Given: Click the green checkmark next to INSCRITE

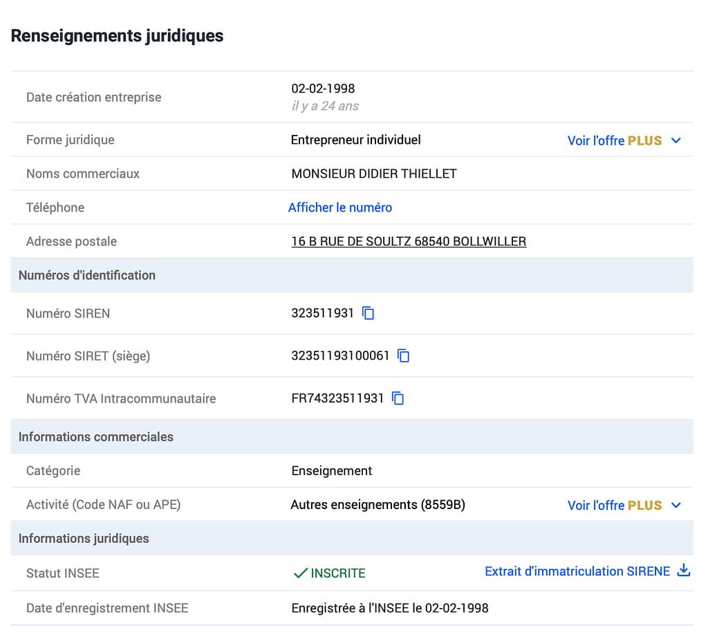Looking at the screenshot, I should (x=300, y=573).
